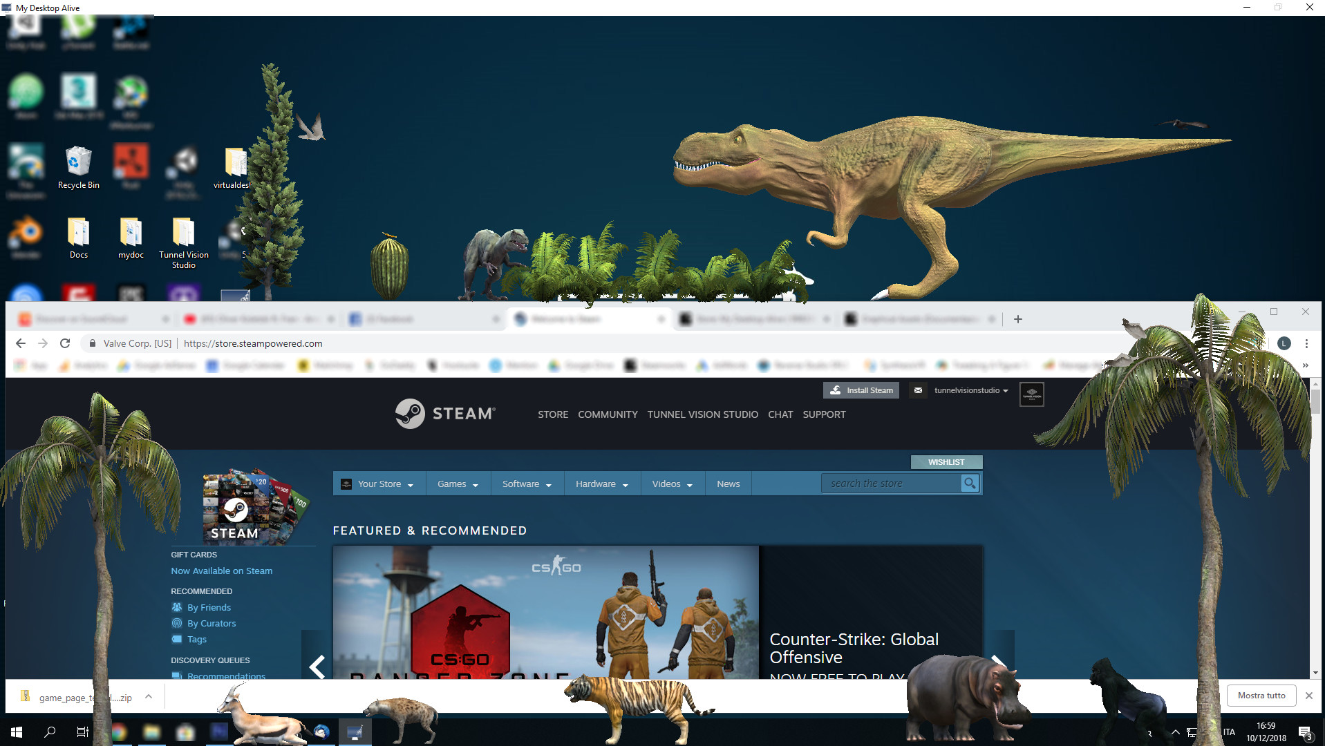Open the Action Center notifications icon
The image size is (1325, 746).
(x=1305, y=732)
